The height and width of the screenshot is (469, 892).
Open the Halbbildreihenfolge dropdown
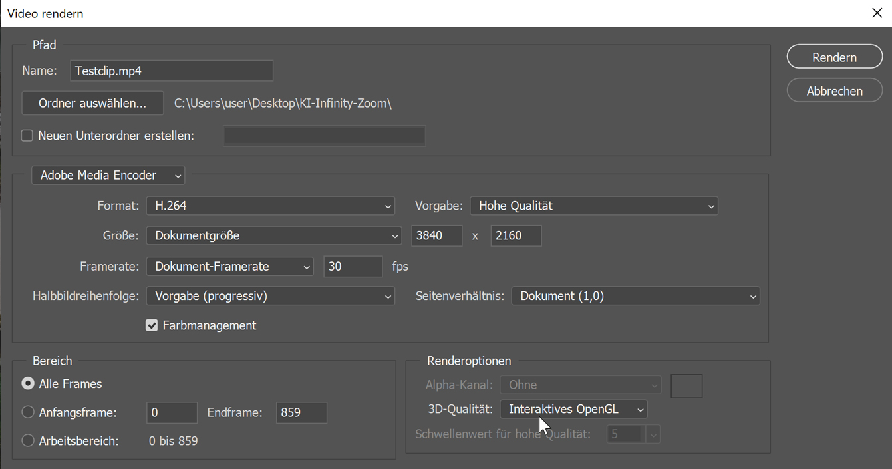[x=271, y=296]
